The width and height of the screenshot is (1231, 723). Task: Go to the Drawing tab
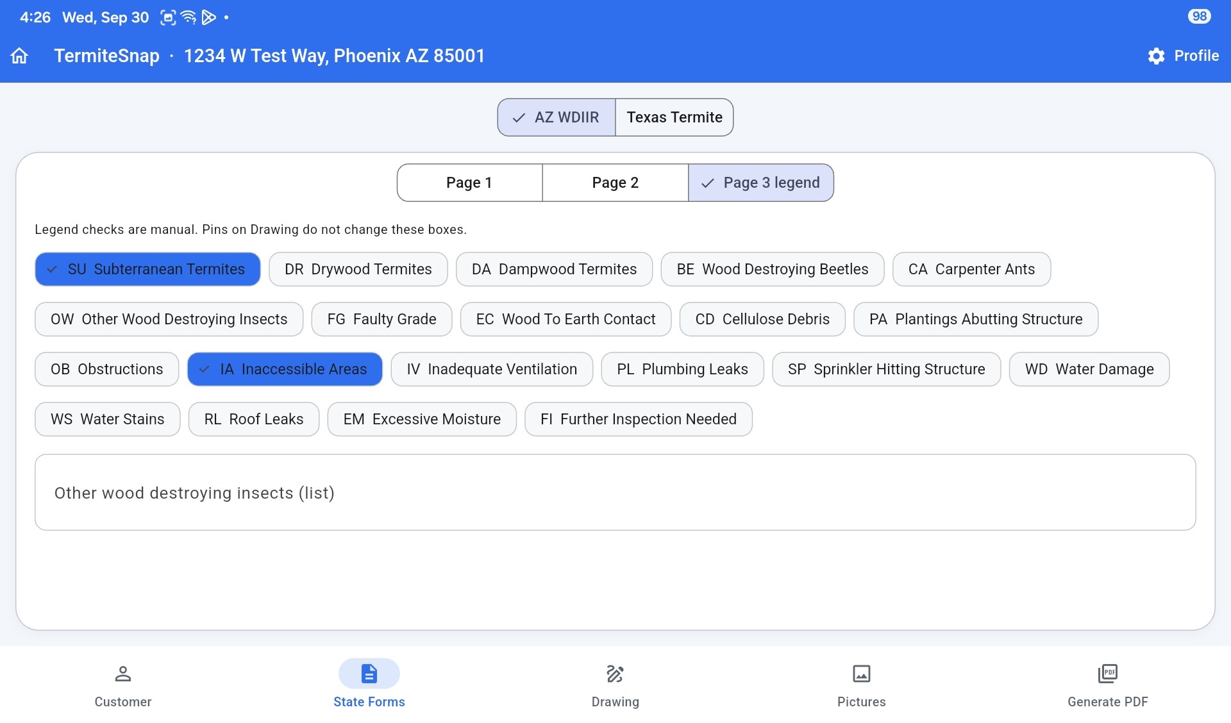(x=615, y=686)
